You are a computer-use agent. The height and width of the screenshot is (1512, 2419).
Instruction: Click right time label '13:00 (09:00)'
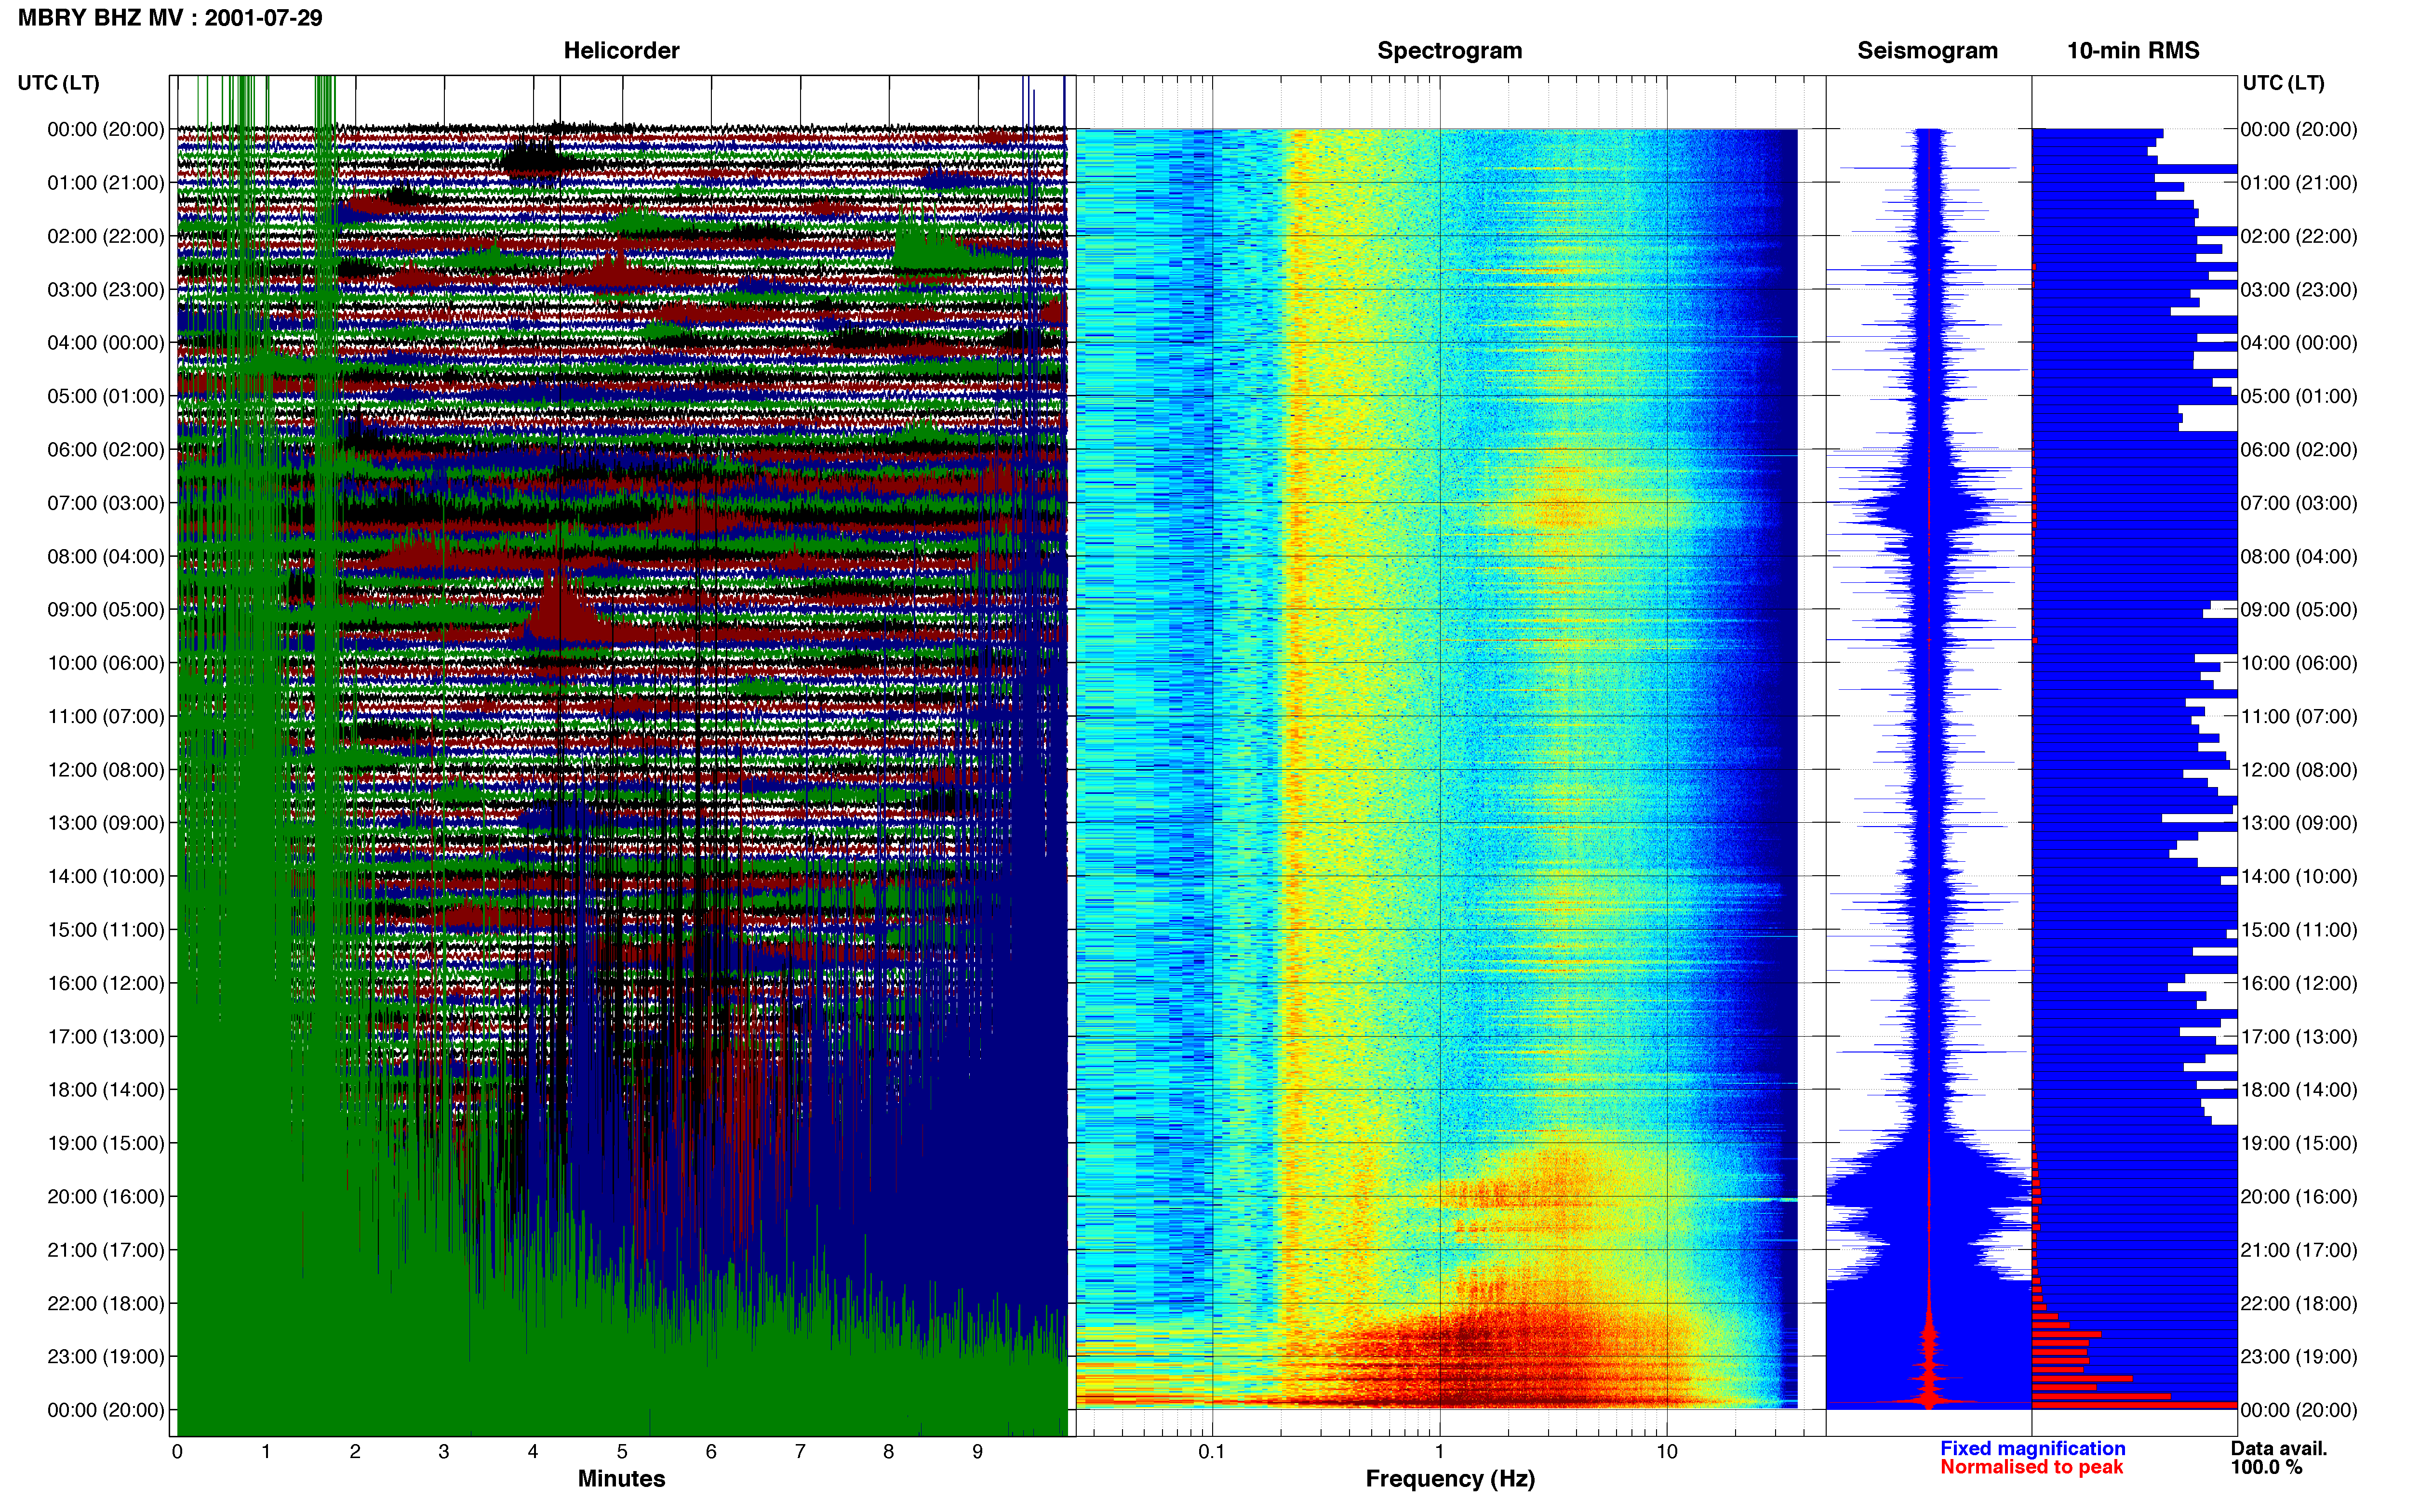point(2299,823)
